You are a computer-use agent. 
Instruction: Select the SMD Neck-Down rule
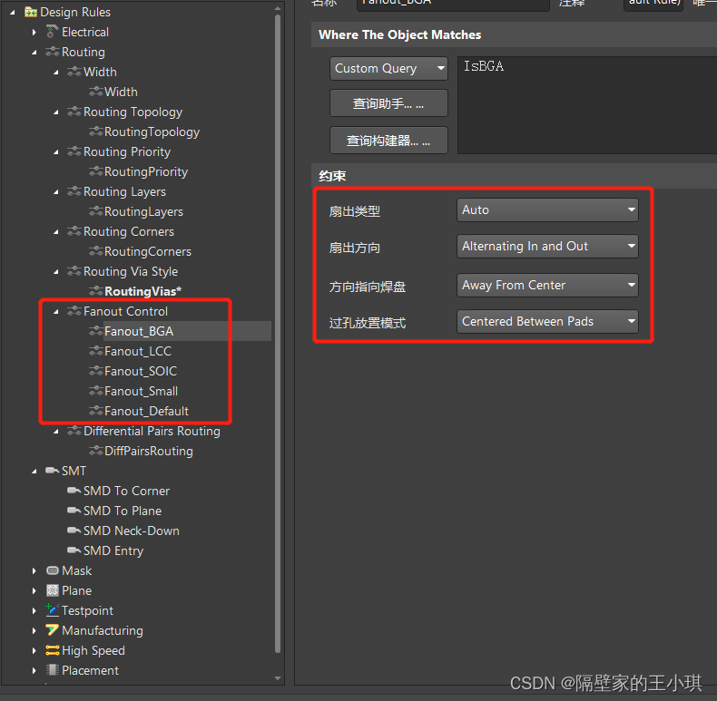pos(131,531)
